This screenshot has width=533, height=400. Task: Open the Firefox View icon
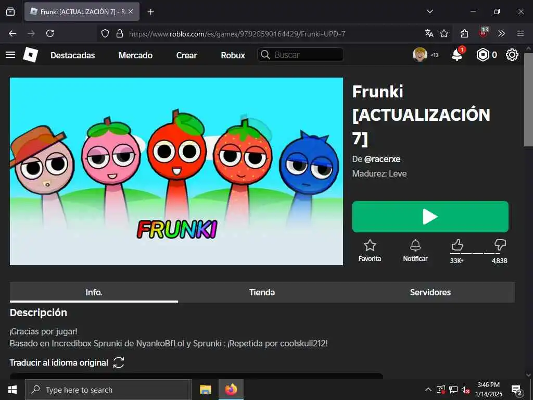(x=10, y=11)
